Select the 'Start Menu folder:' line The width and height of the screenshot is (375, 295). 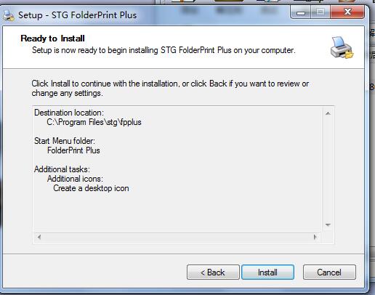(65, 141)
